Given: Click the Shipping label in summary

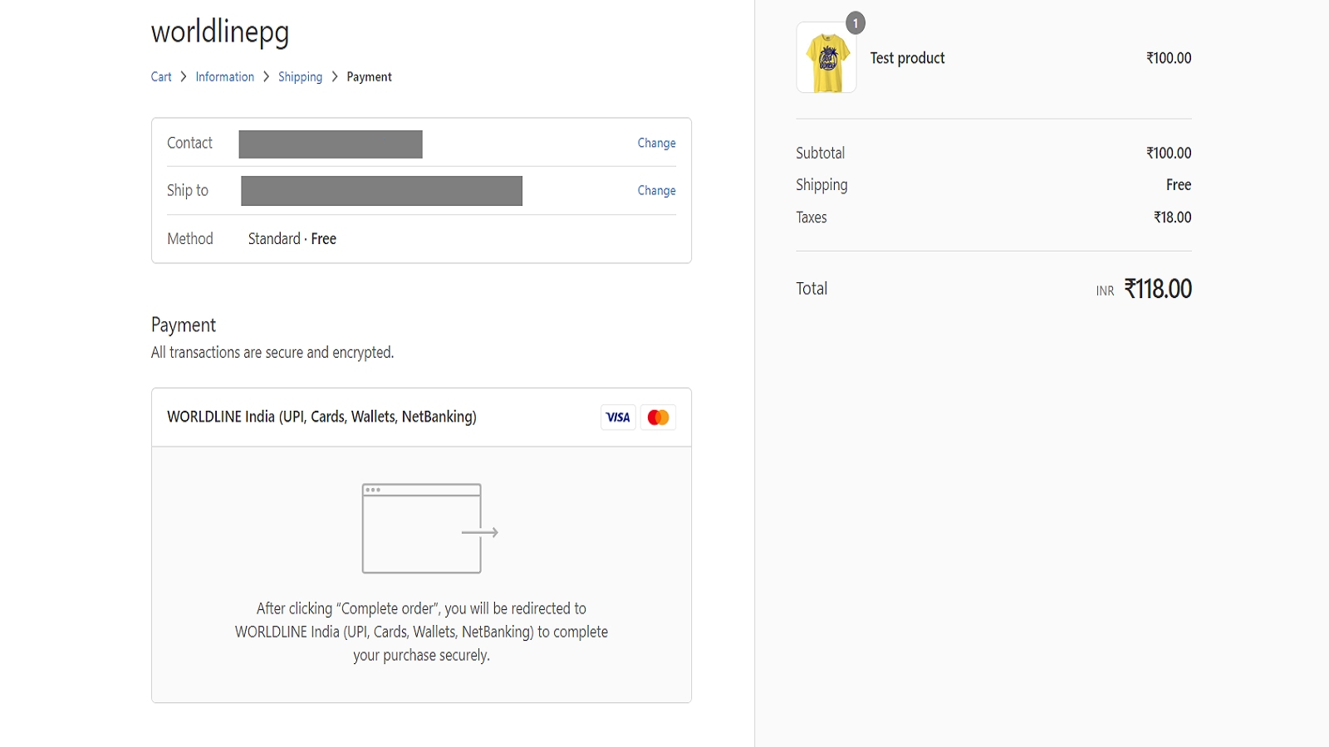Looking at the screenshot, I should click(821, 185).
